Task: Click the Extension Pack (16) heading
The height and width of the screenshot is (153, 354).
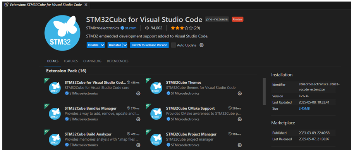Action: [66, 71]
